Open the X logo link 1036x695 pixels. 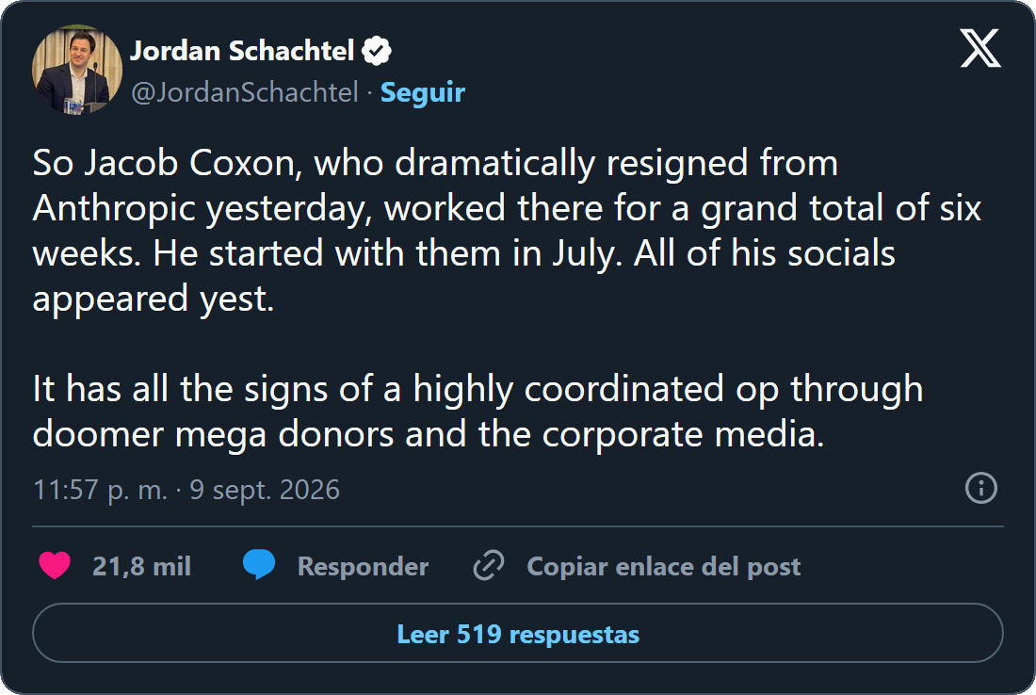click(x=979, y=48)
